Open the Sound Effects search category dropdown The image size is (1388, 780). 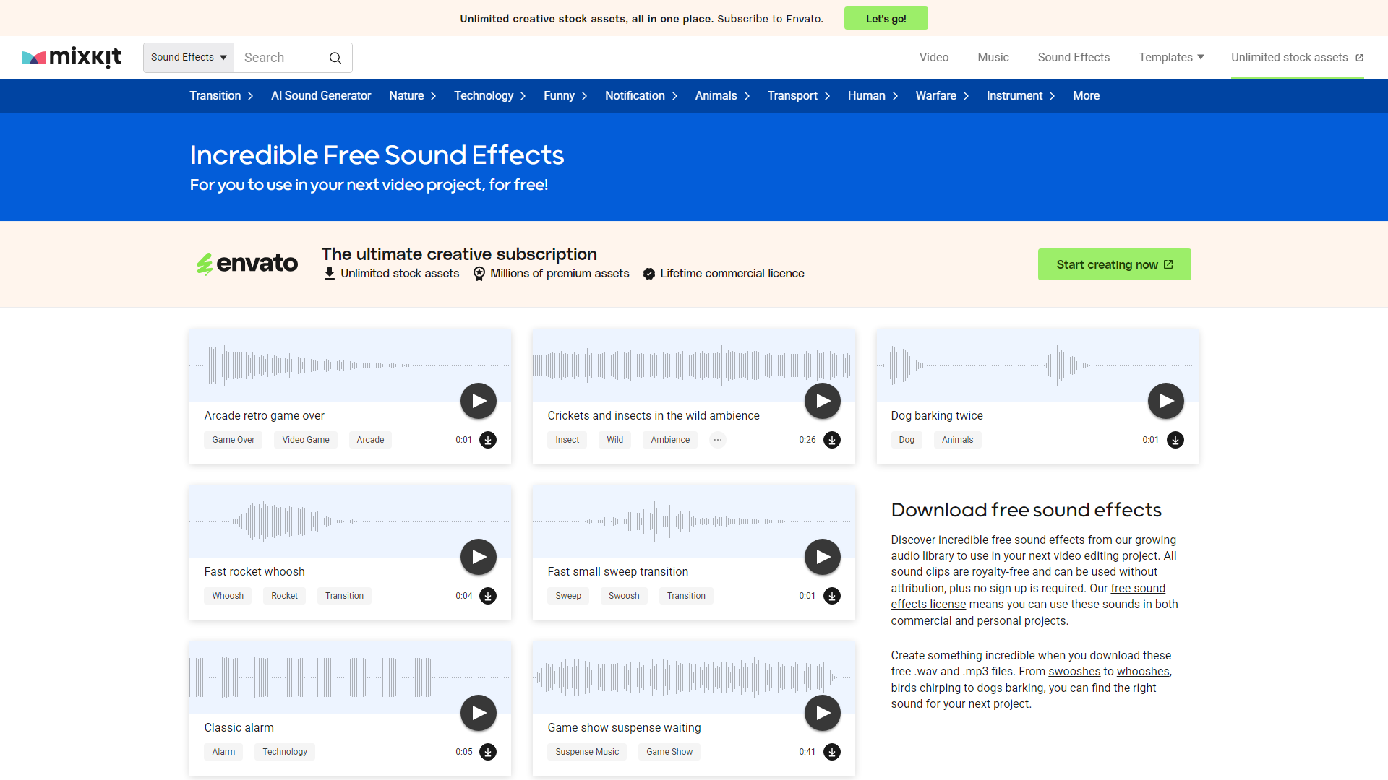point(189,58)
